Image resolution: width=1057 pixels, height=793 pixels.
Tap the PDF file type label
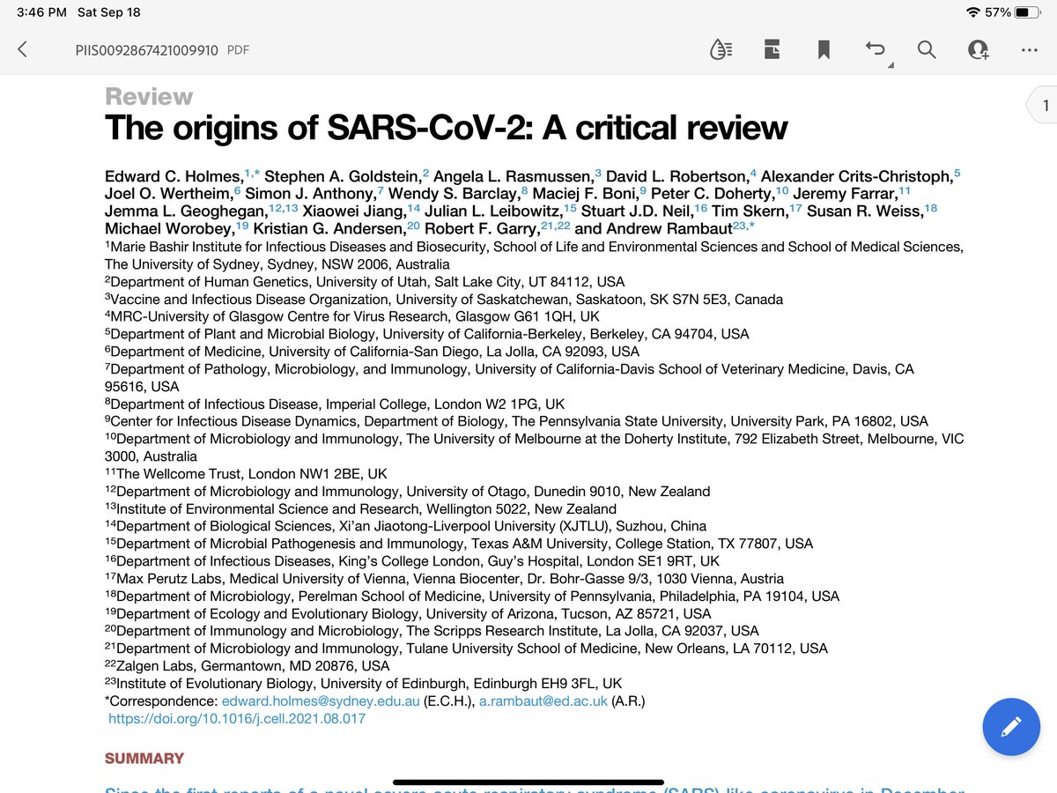click(238, 50)
